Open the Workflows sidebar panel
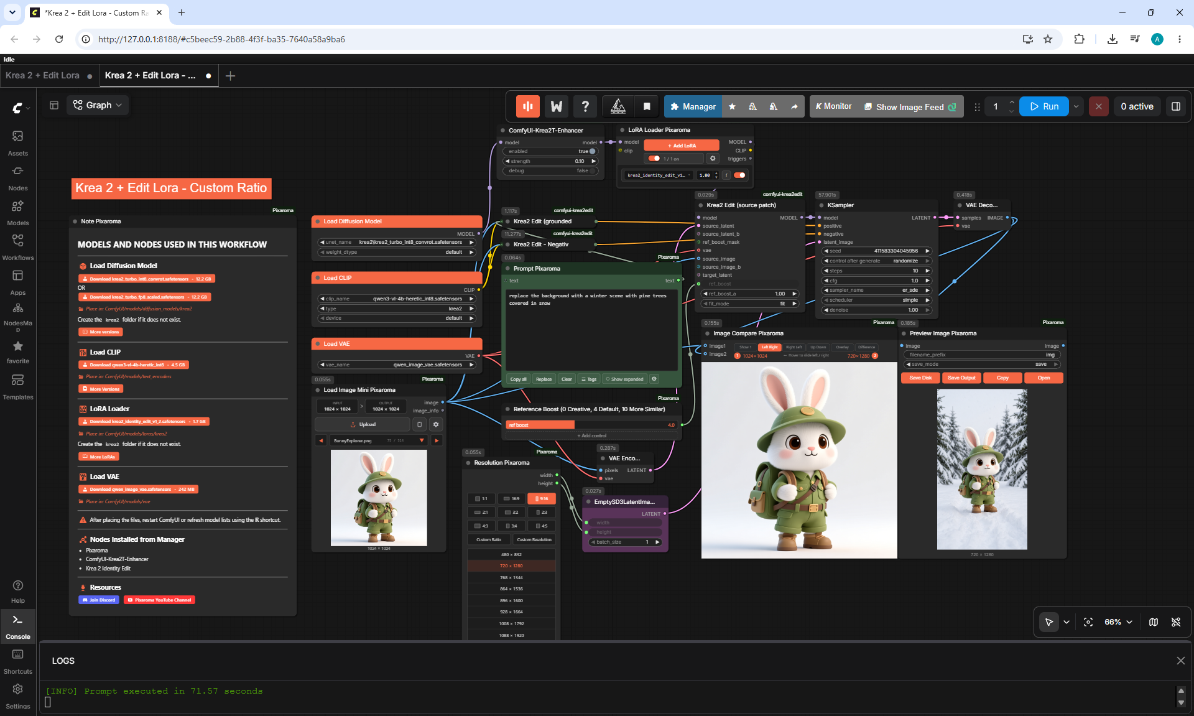 pyautogui.click(x=17, y=248)
